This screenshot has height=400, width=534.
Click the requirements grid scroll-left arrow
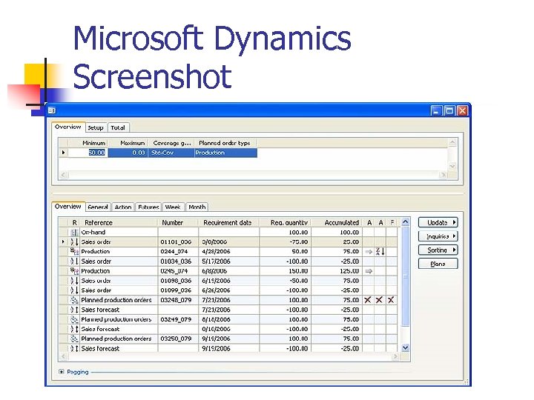click(x=63, y=356)
